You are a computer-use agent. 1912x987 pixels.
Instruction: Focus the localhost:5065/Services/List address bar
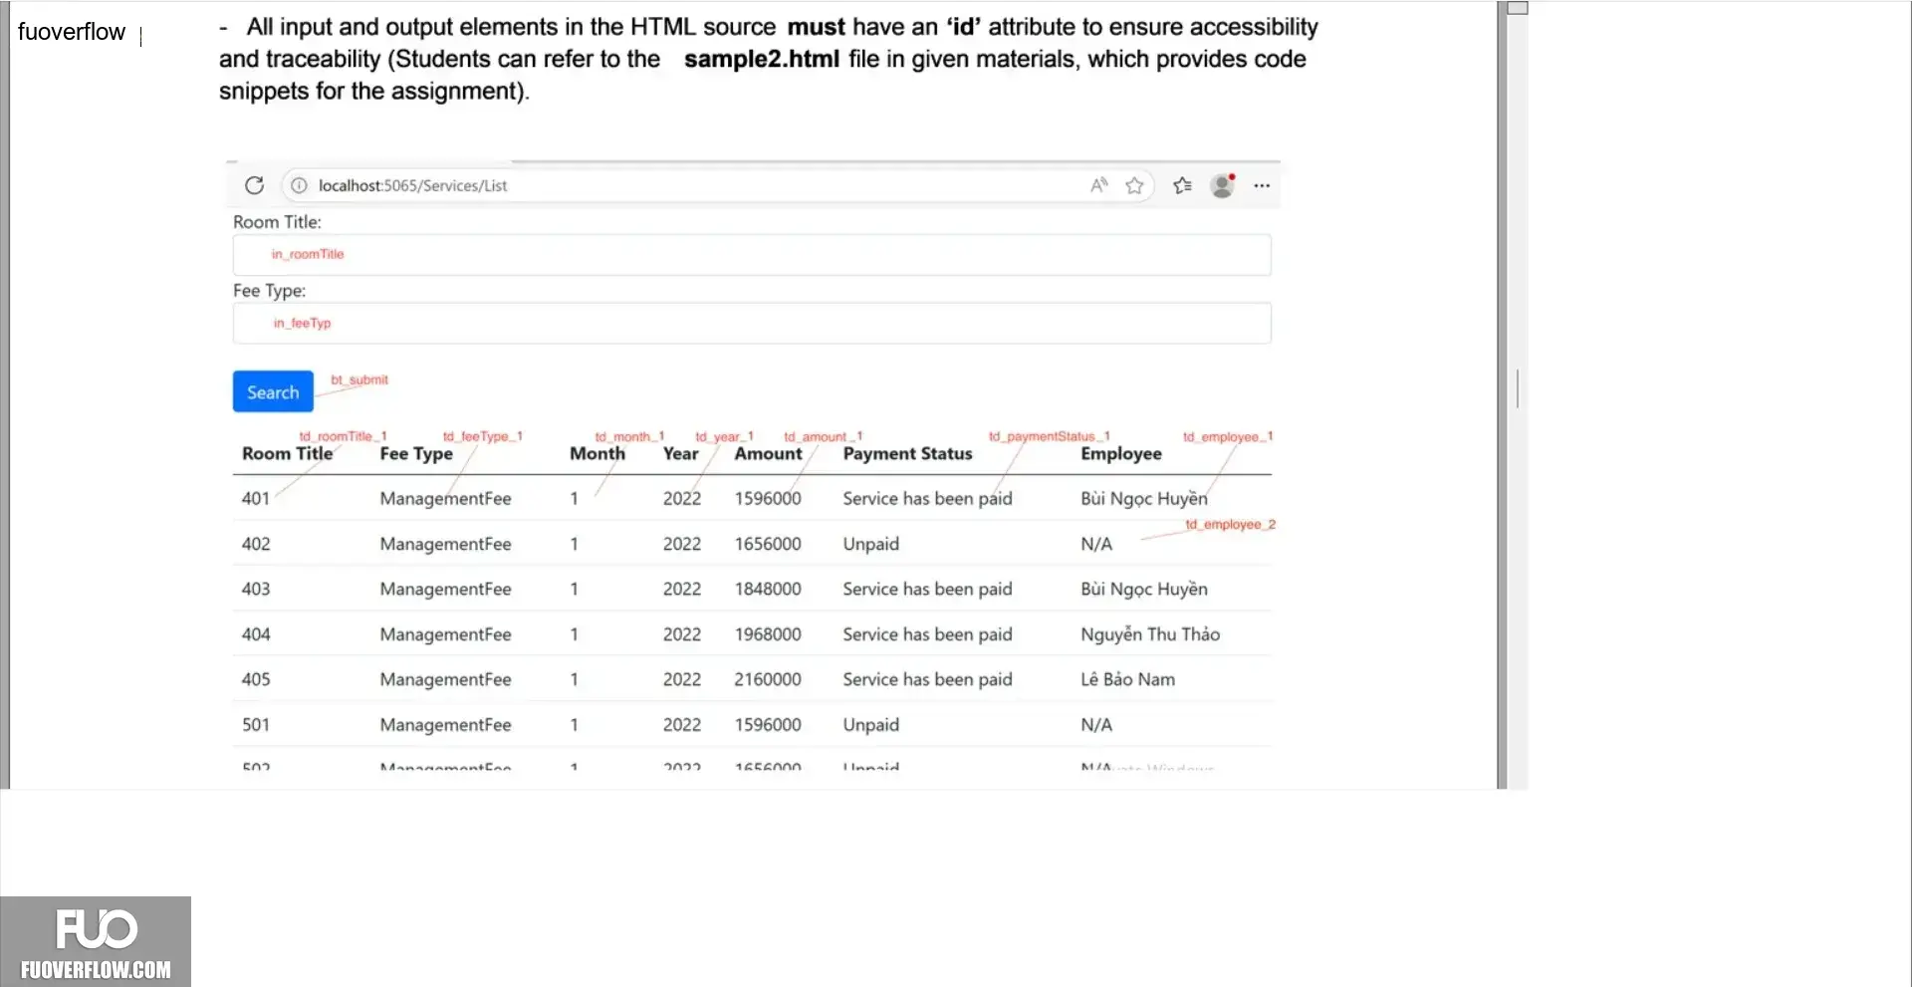click(717, 185)
